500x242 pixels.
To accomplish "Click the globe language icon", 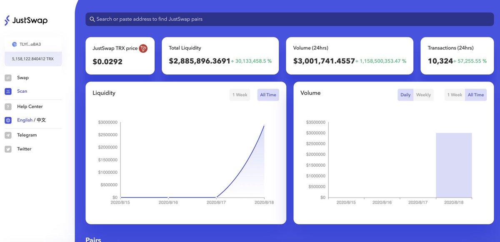I will (x=8, y=120).
